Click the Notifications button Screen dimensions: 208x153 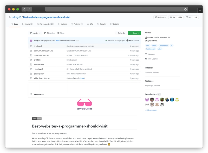[160, 17]
